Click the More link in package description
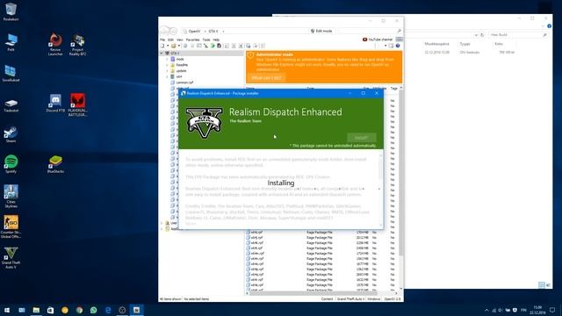Viewport: 562px width, 316px height. [x=191, y=224]
